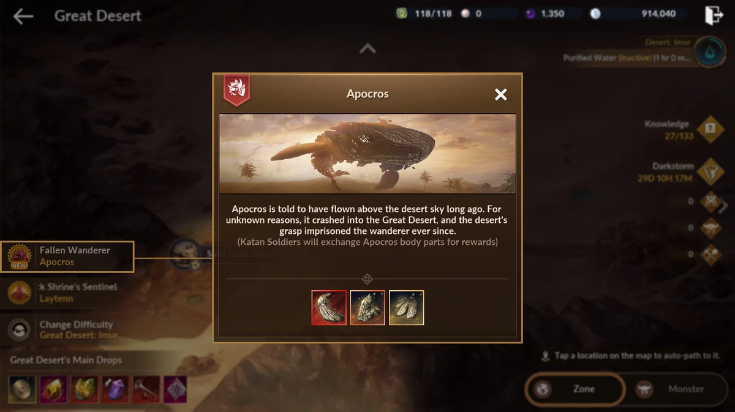
Task: Open the Knowledge diamond icon
Action: point(710,129)
